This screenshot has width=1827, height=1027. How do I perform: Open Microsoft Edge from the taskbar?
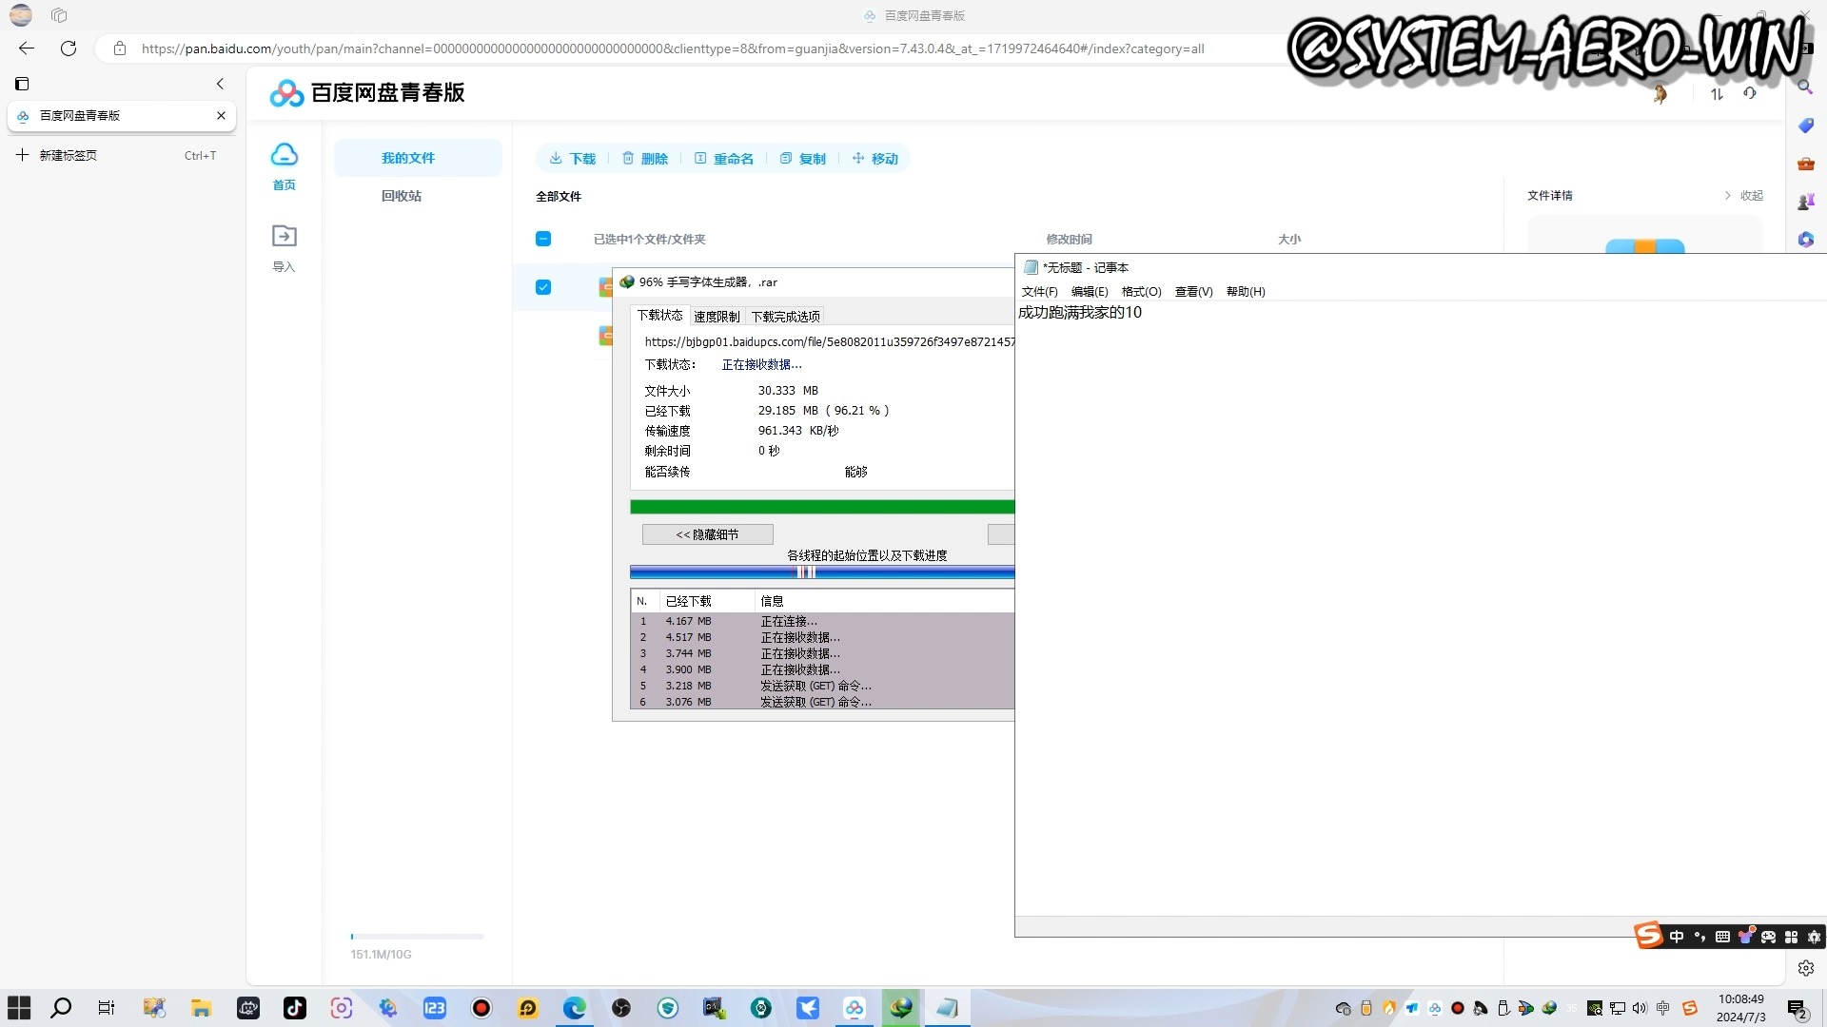coord(575,1008)
